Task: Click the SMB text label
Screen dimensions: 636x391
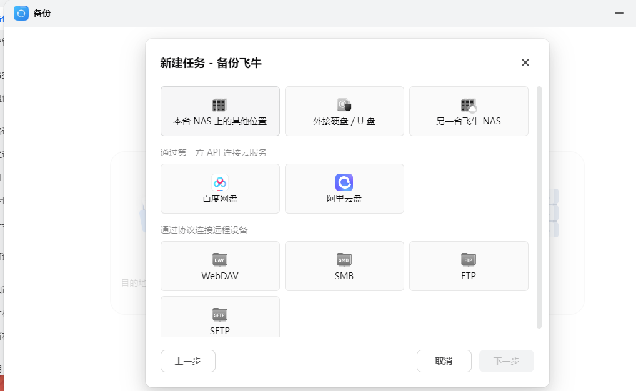Action: (344, 276)
